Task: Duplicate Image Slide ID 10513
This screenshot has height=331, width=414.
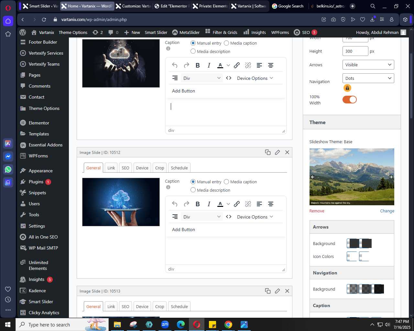Action: [268, 291]
